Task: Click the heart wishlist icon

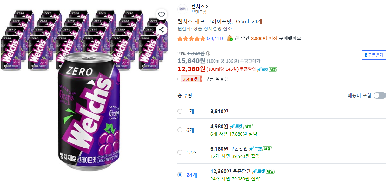Action: pos(162,15)
